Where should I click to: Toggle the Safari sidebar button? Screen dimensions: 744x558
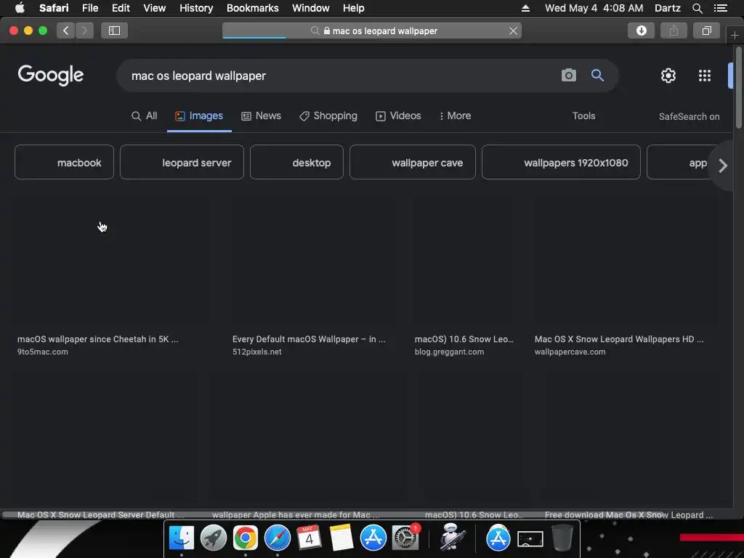114,31
